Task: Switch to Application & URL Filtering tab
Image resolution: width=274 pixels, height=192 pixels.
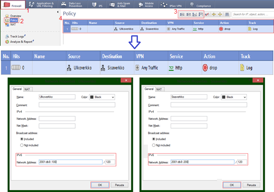Action: 41,4
